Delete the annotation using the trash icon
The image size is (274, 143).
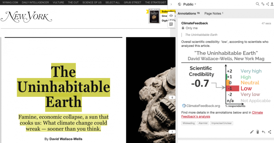[258, 132]
